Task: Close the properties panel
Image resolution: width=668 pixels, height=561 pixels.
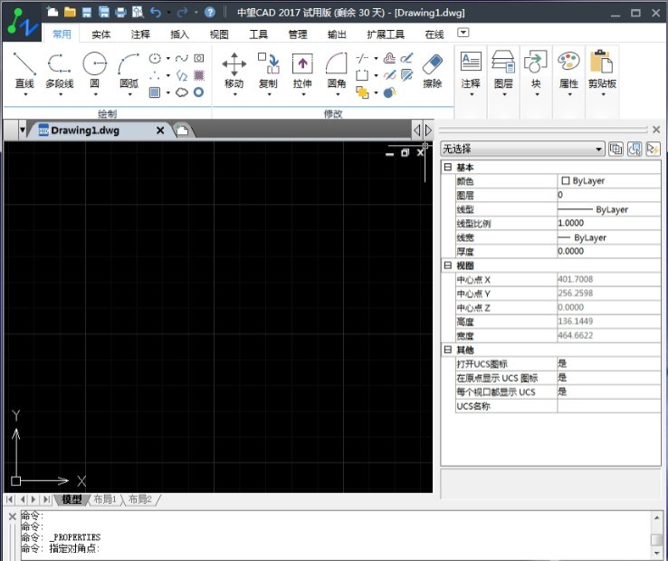Action: coord(656,130)
